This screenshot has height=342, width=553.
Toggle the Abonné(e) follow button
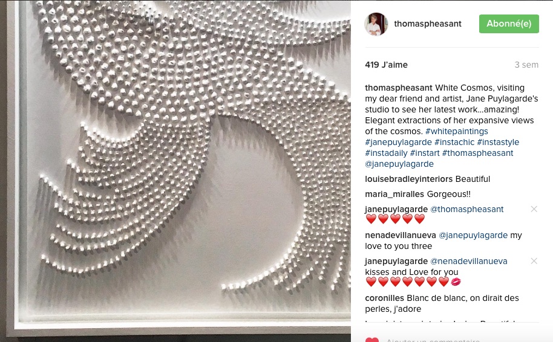pyautogui.click(x=509, y=24)
